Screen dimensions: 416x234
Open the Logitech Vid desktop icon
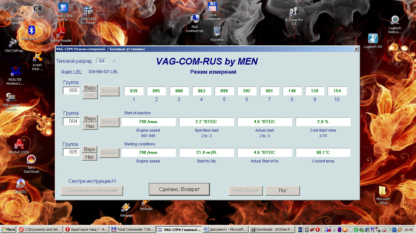373,41
